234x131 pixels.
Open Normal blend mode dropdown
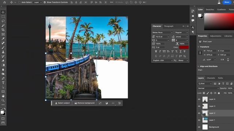[208, 88]
